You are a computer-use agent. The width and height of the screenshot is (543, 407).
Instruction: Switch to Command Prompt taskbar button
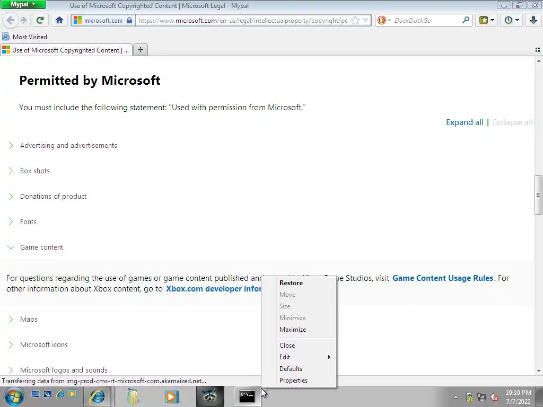pos(247,396)
